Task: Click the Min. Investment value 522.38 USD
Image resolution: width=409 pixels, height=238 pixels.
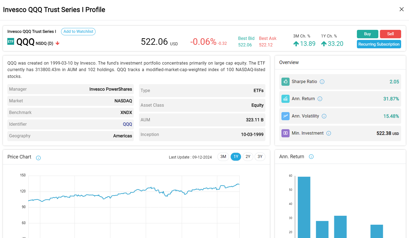Action: click(x=388, y=133)
